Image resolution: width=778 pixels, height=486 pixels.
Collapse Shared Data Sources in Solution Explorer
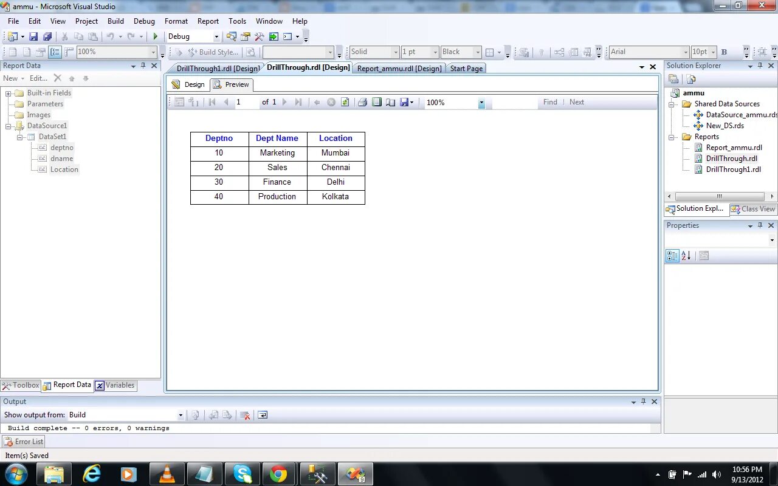click(672, 104)
